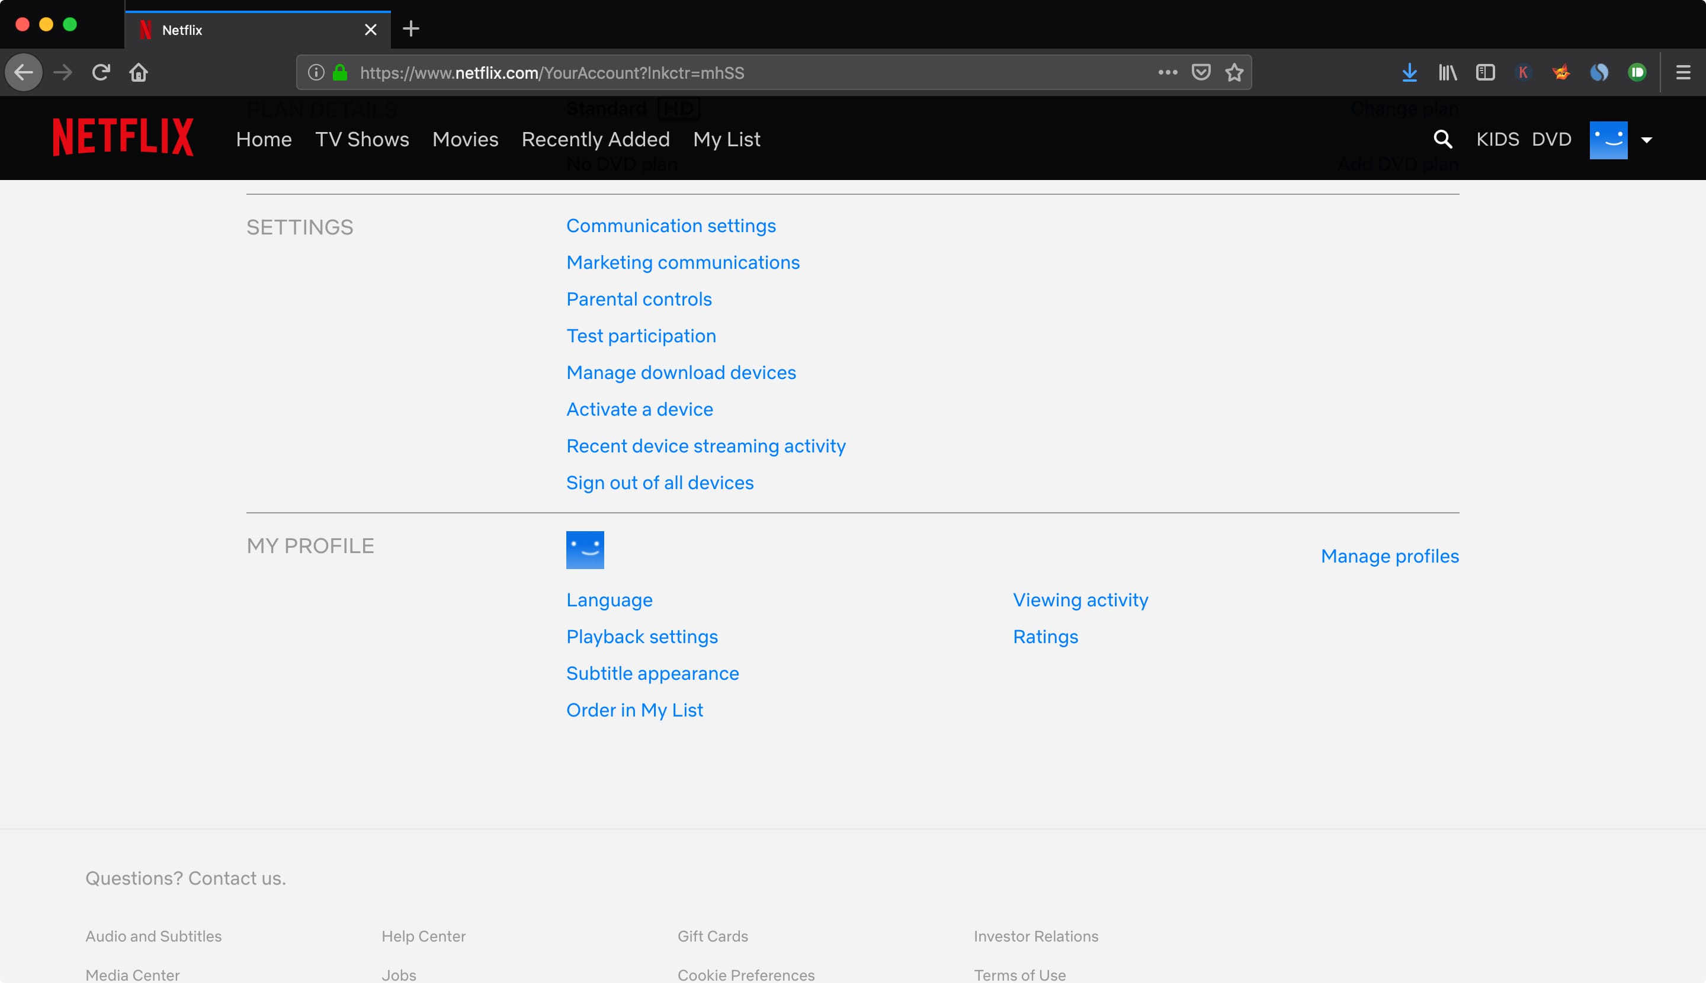Open the DVD link in the header
This screenshot has width=1706, height=983.
1551,139
